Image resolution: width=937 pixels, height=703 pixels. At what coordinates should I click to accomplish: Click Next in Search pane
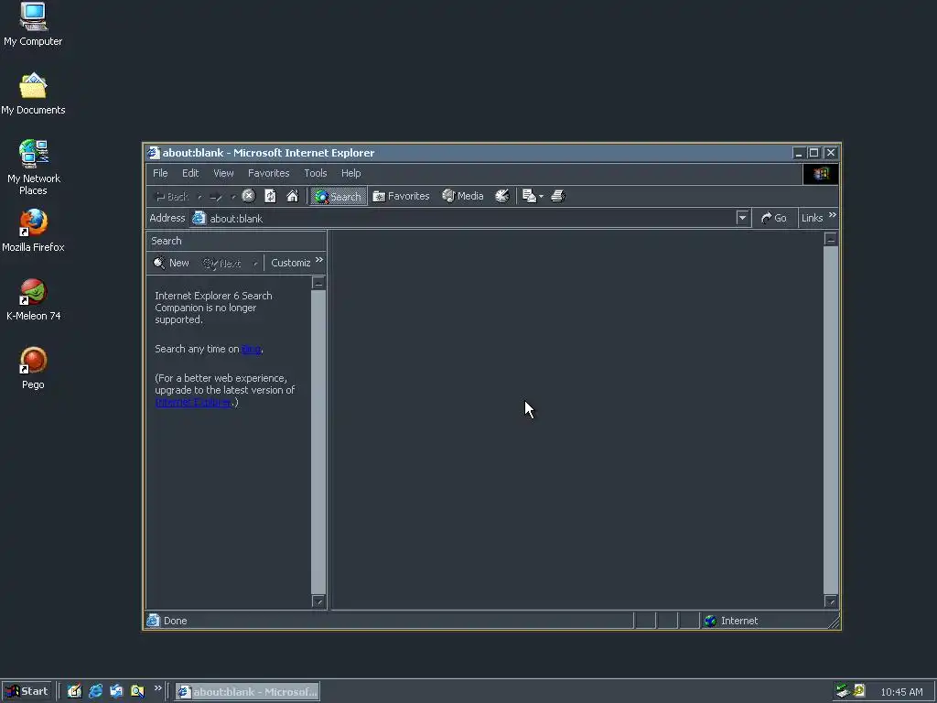pyautogui.click(x=221, y=263)
